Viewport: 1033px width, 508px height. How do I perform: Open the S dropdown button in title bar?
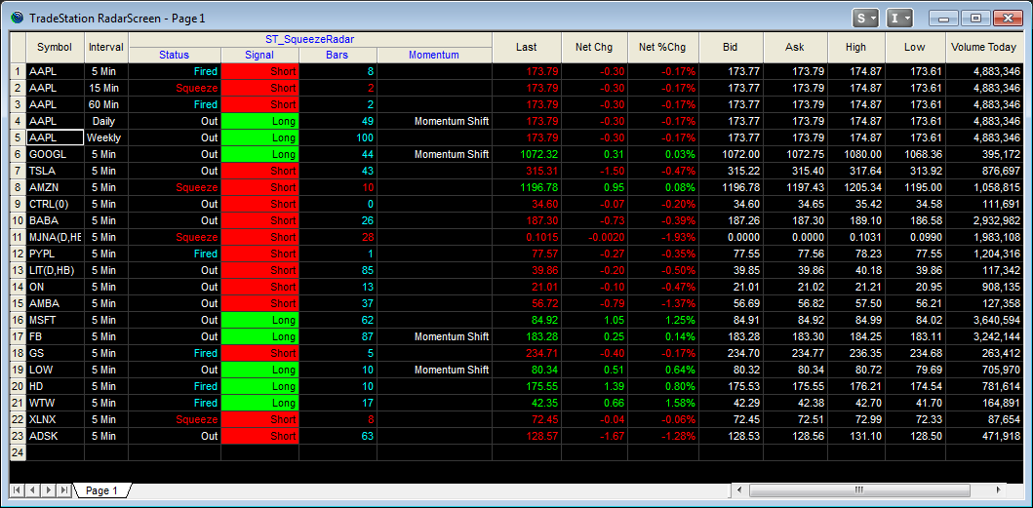coord(865,18)
